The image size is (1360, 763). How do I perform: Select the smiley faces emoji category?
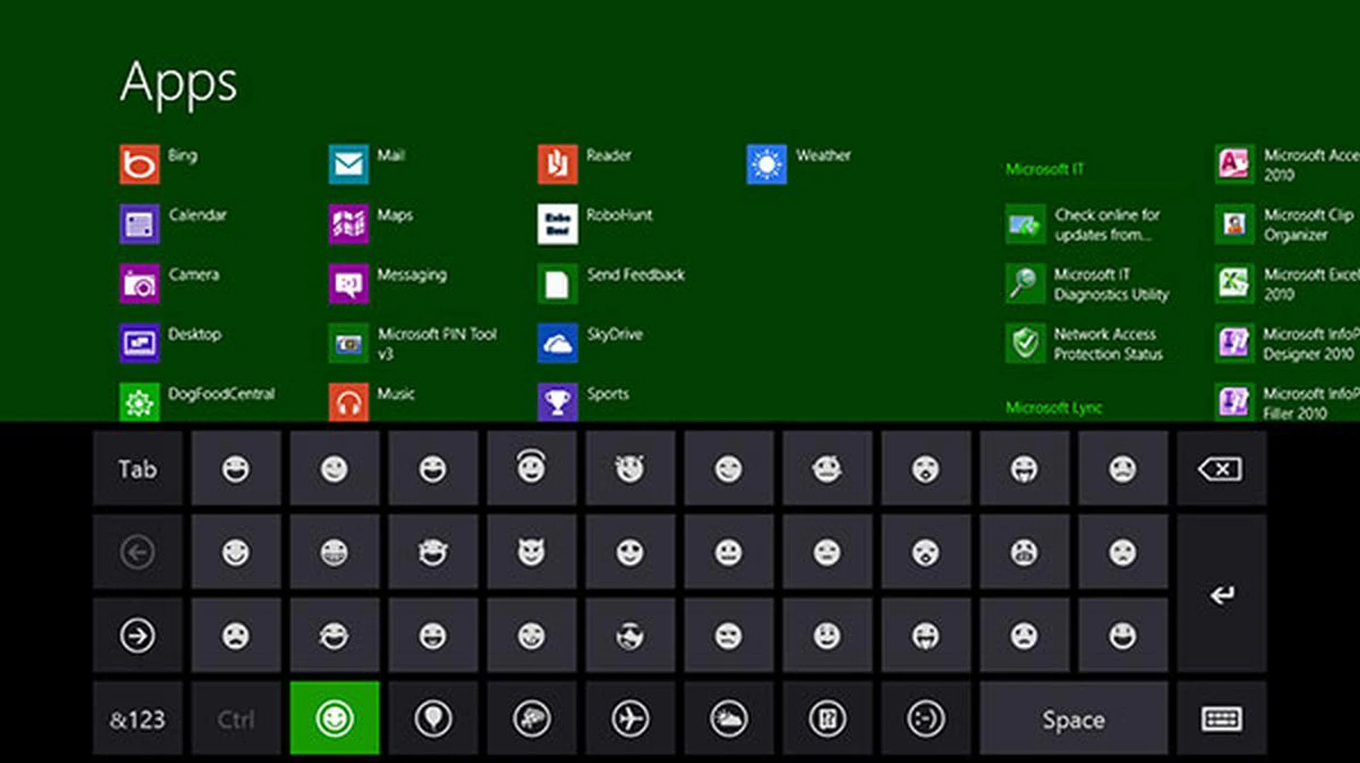pyautogui.click(x=334, y=718)
